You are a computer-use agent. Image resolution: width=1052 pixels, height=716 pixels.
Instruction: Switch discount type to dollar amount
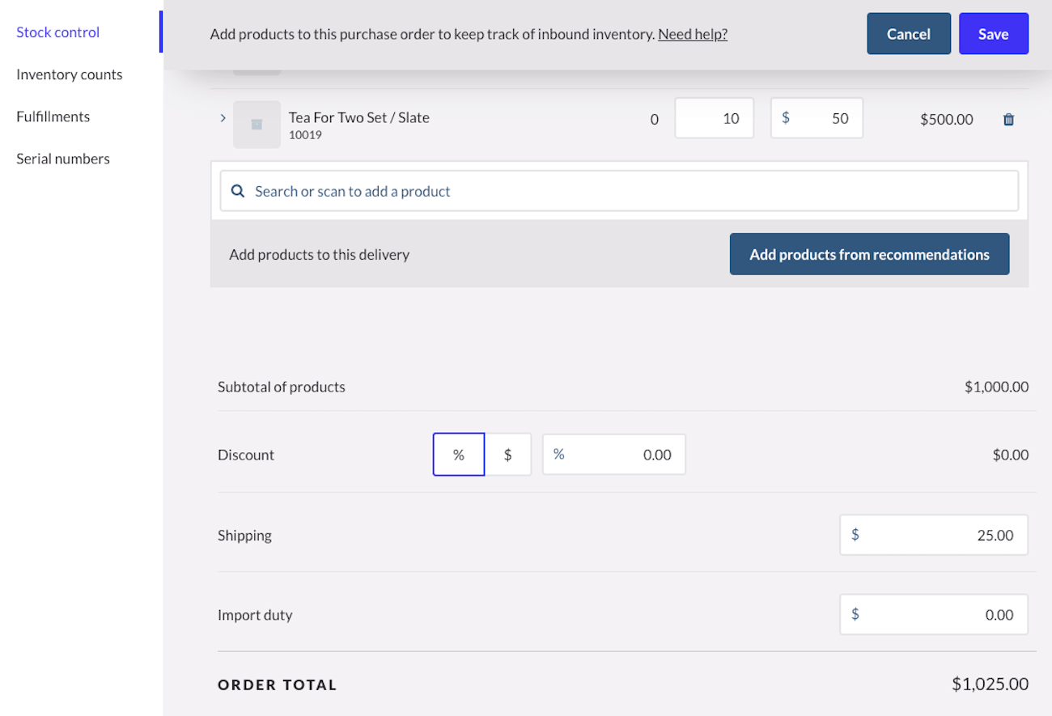(x=508, y=455)
